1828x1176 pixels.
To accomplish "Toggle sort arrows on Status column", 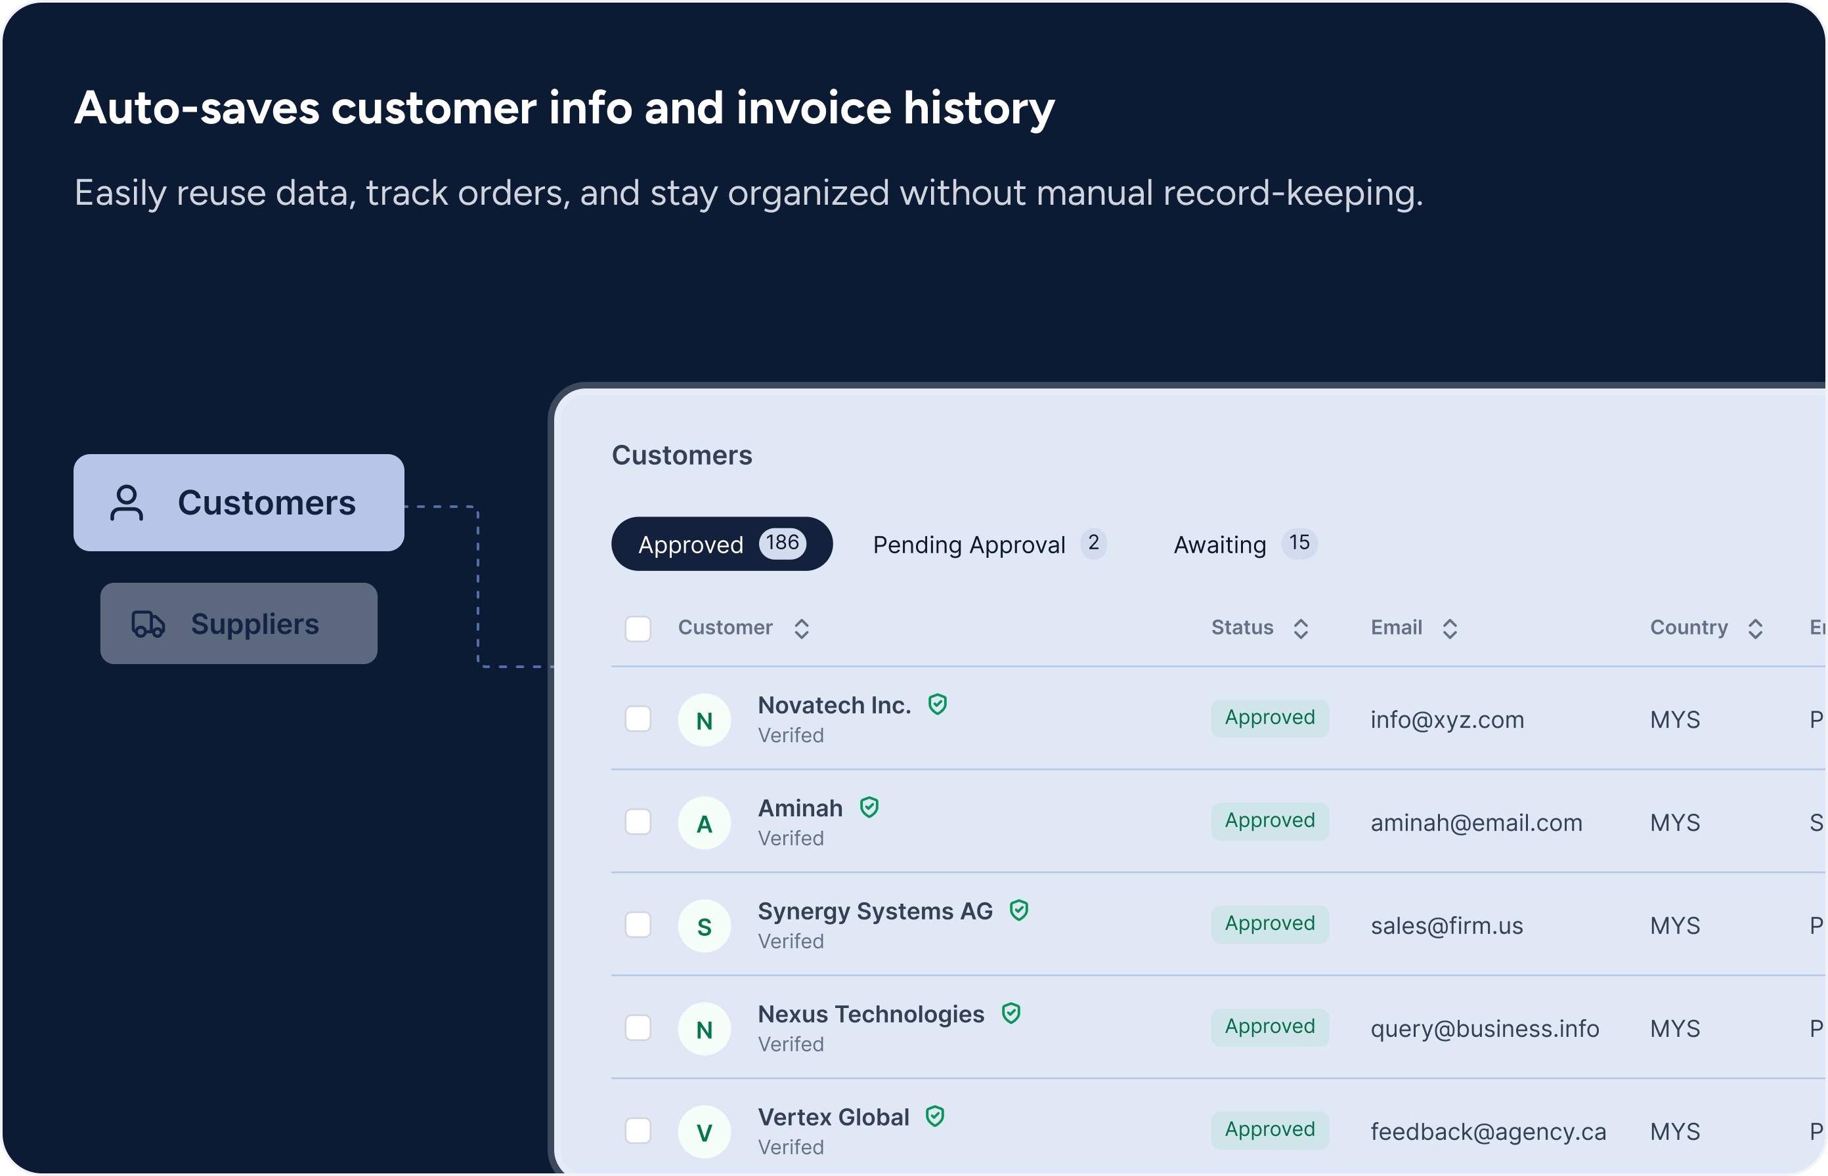I will [x=1301, y=629].
